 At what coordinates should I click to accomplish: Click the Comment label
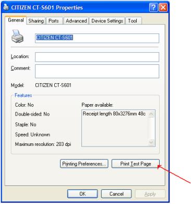(20, 68)
